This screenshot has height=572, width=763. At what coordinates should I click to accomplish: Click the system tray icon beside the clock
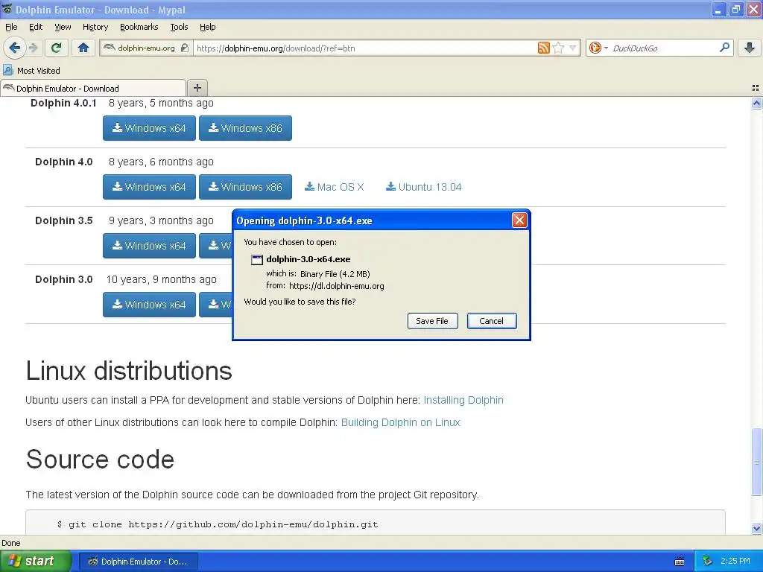coord(708,561)
